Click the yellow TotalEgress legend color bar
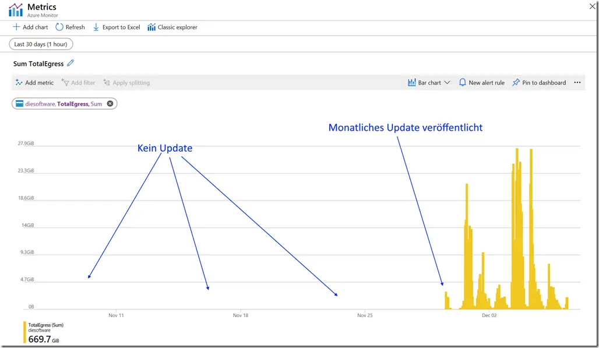This screenshot has height=348, width=599. pyautogui.click(x=25, y=332)
